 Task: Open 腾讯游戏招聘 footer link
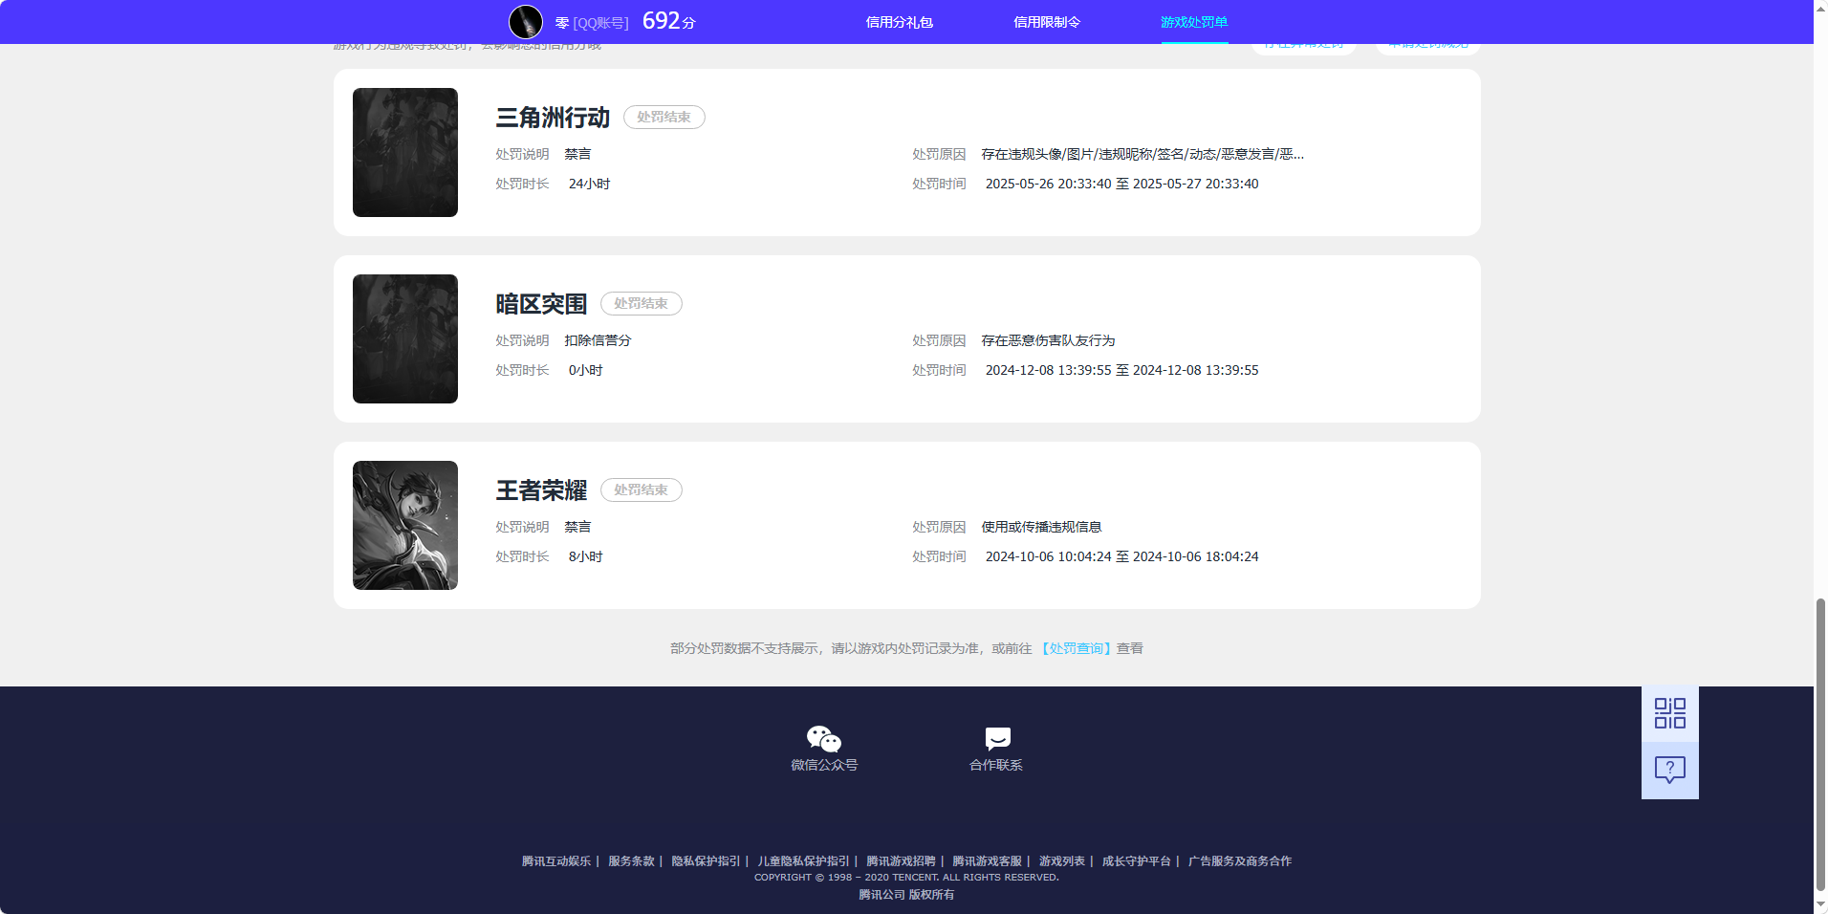(x=901, y=861)
